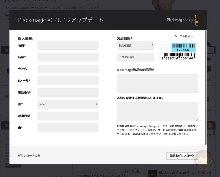The image size is (220, 177).
Task: Open the country dropdown showing Japan
Action: click(x=68, y=104)
